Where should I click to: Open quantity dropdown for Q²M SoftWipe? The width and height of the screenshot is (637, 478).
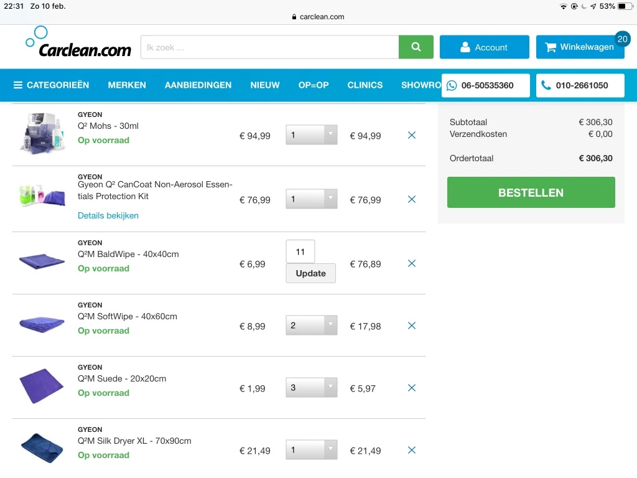click(312, 325)
